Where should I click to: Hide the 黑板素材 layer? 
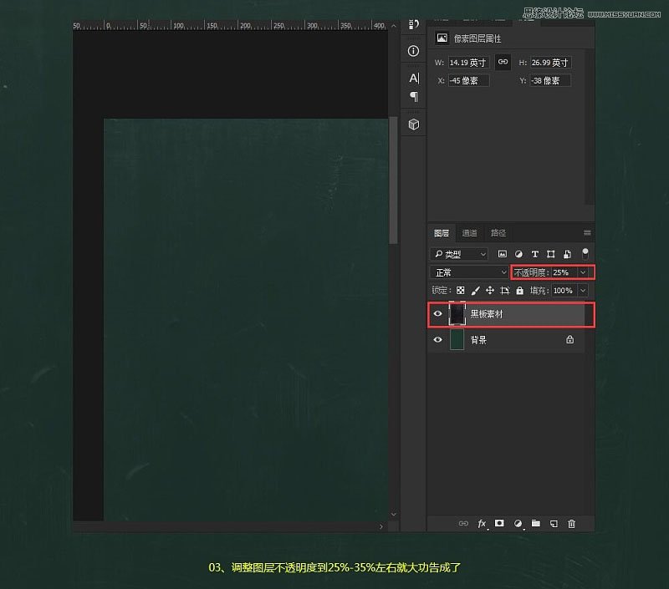point(437,314)
